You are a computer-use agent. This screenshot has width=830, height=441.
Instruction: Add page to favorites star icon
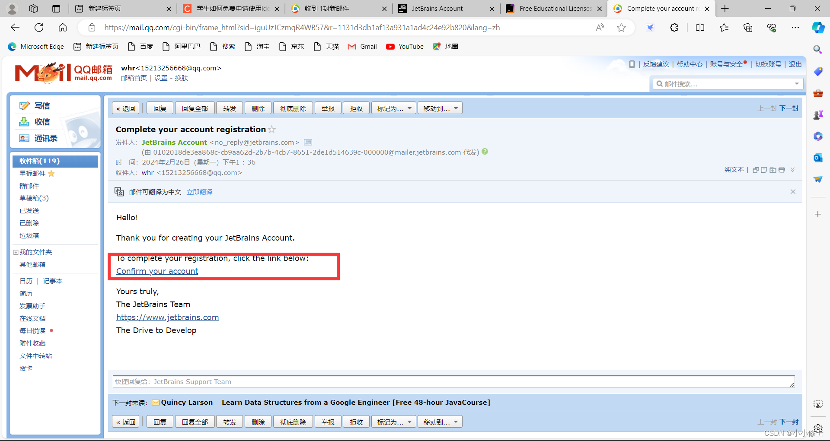[x=621, y=28]
